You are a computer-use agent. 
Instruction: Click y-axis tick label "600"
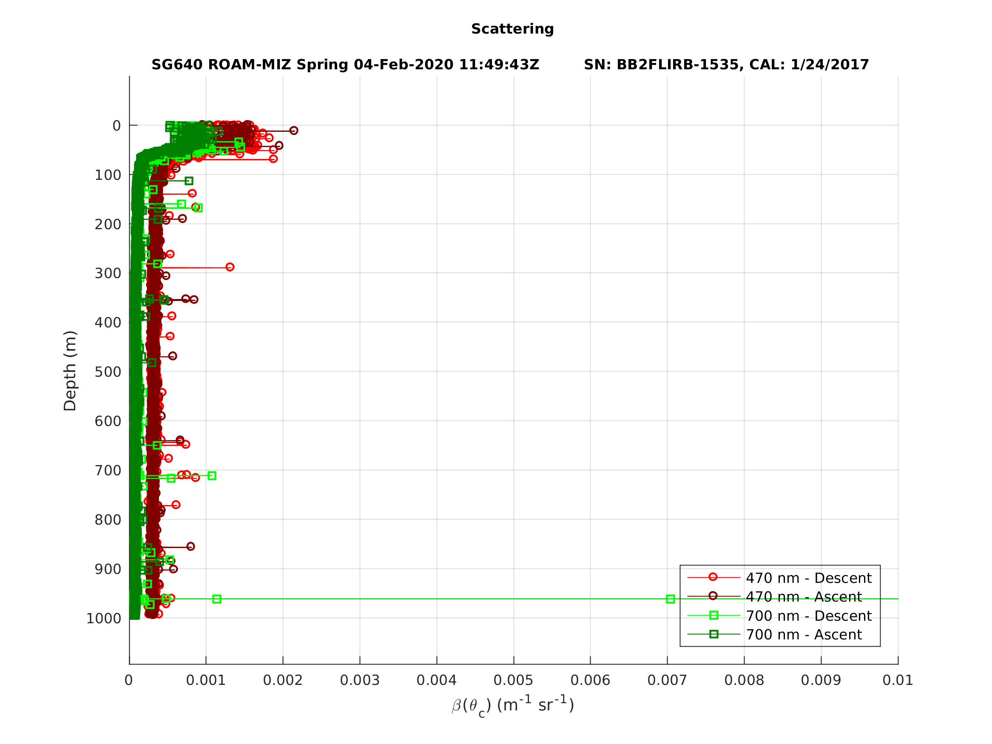(108, 422)
